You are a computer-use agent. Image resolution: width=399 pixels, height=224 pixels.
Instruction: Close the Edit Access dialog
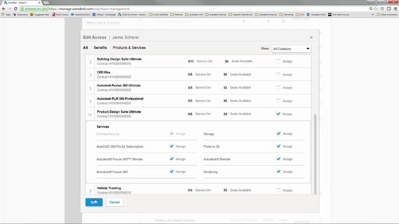coord(311,37)
